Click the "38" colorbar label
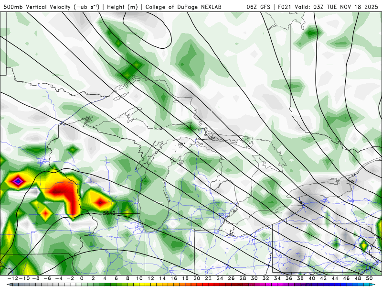 click(x=300, y=278)
